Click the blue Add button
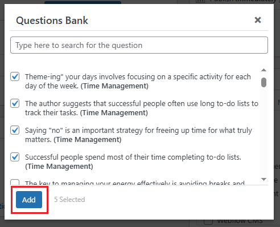Image resolution: width=280 pixels, height=227 pixels. 29,200
